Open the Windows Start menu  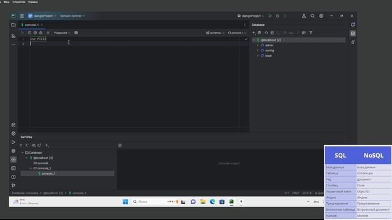[x=126, y=202]
